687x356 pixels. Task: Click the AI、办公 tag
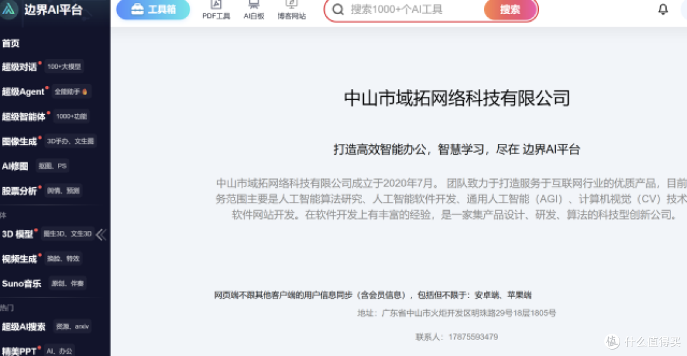[x=61, y=351]
